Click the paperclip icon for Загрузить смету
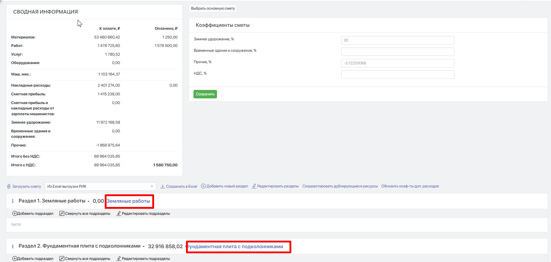The width and height of the screenshot is (551, 262). coord(9,186)
